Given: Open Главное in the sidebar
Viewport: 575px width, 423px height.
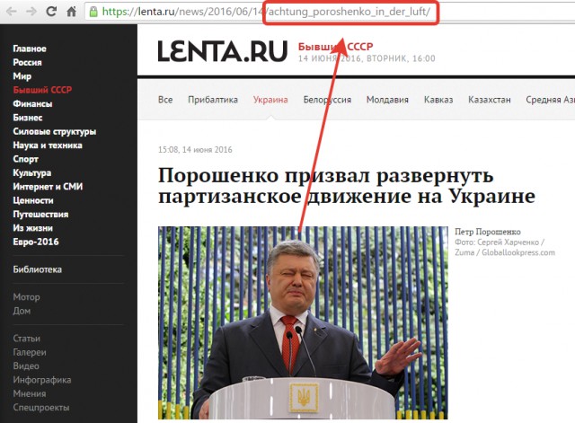Looking at the screenshot, I should pos(30,48).
